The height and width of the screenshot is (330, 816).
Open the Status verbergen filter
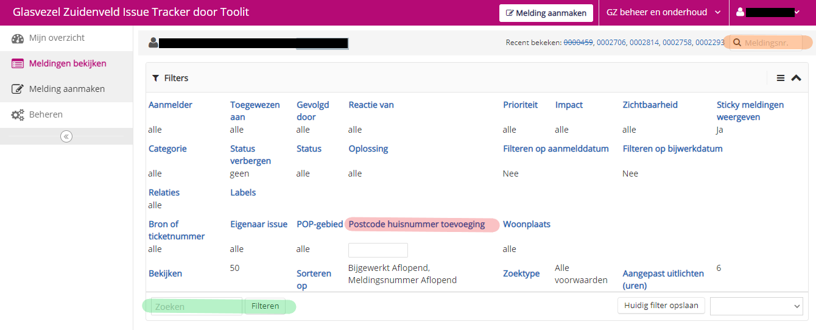(x=250, y=155)
